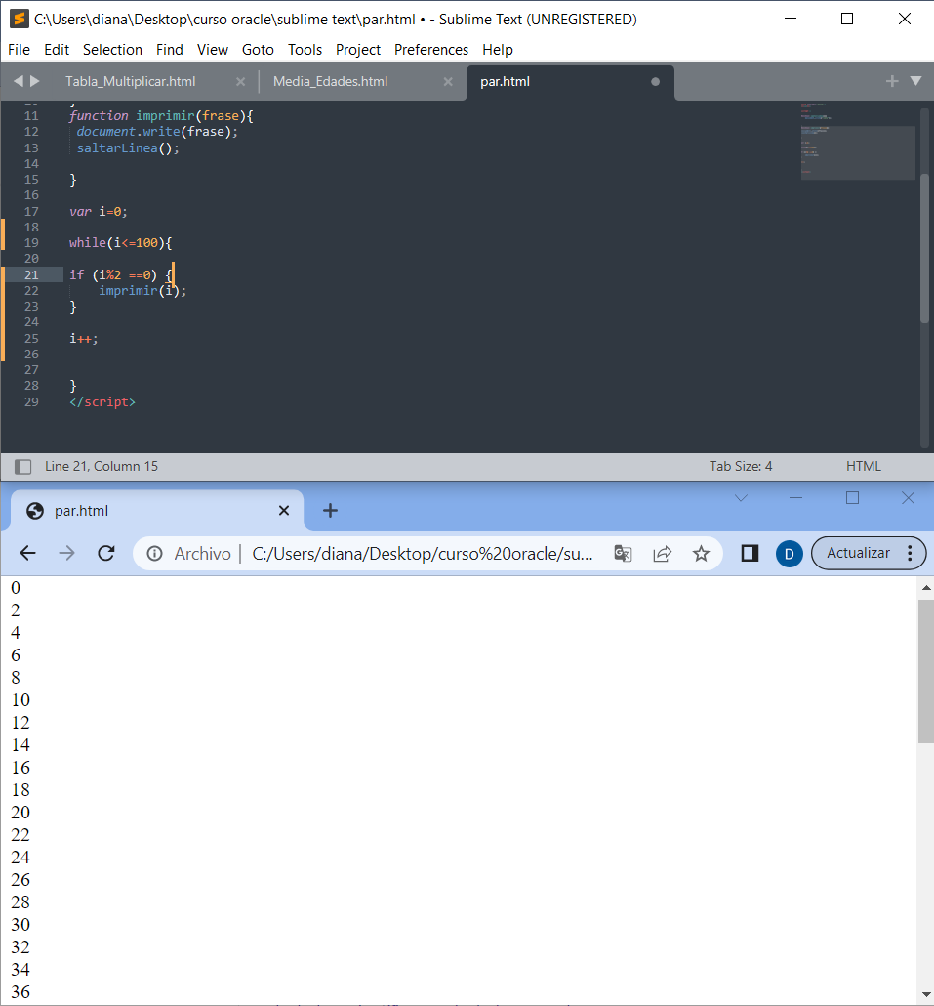This screenshot has width=934, height=1006.
Task: Go to previous tab with left arrow
Action: click(18, 82)
